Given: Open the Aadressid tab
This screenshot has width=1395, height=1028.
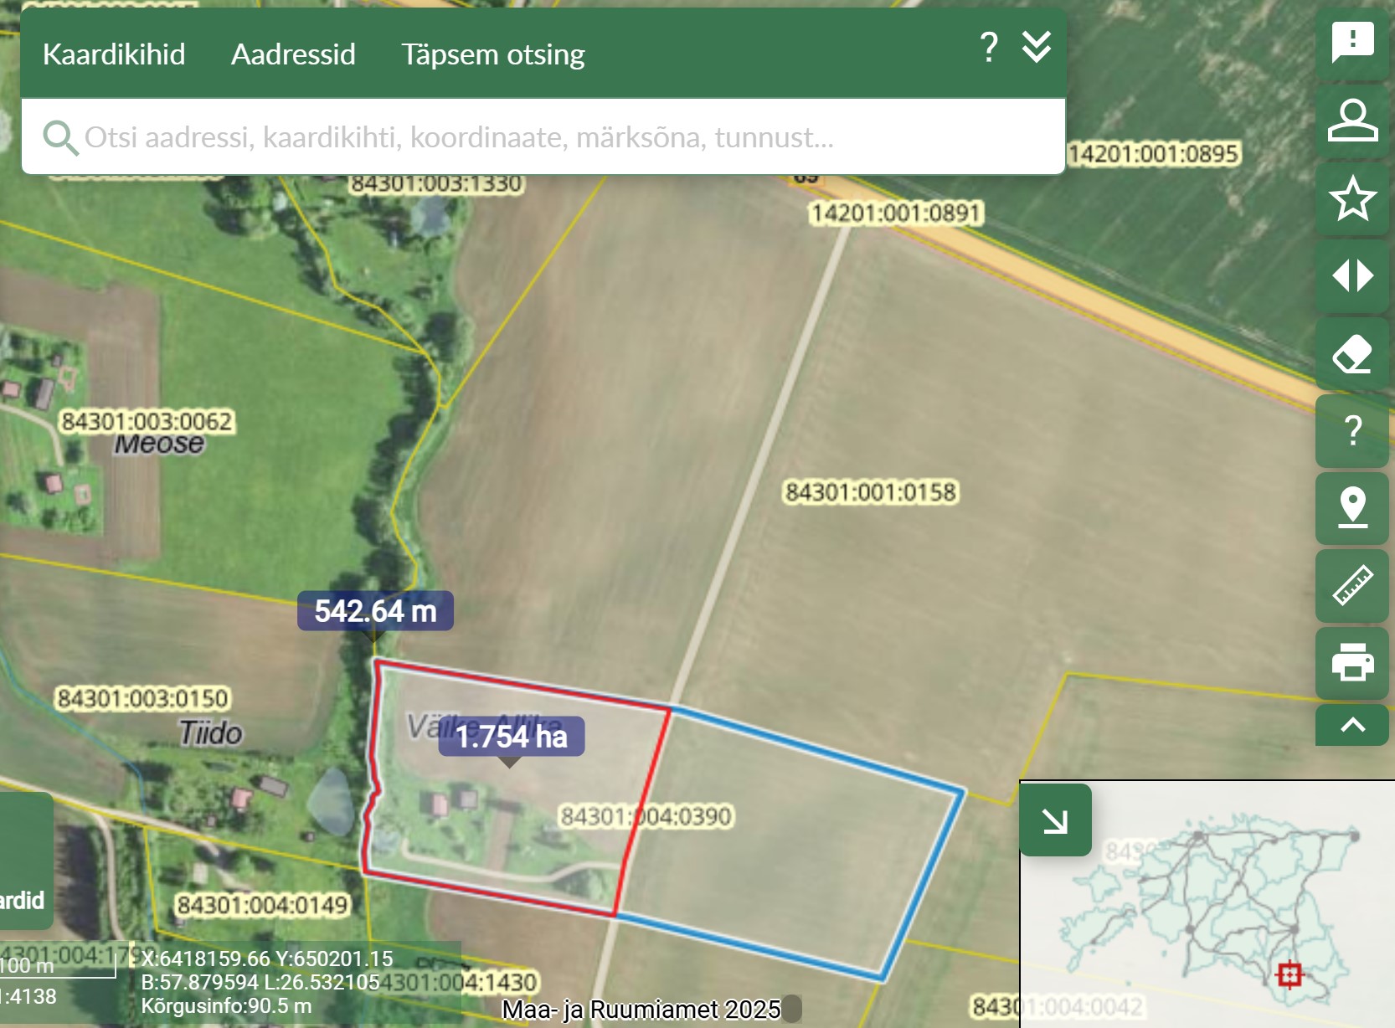Looking at the screenshot, I should [293, 54].
